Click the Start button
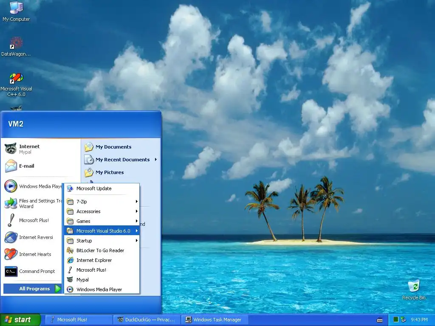 (20, 320)
